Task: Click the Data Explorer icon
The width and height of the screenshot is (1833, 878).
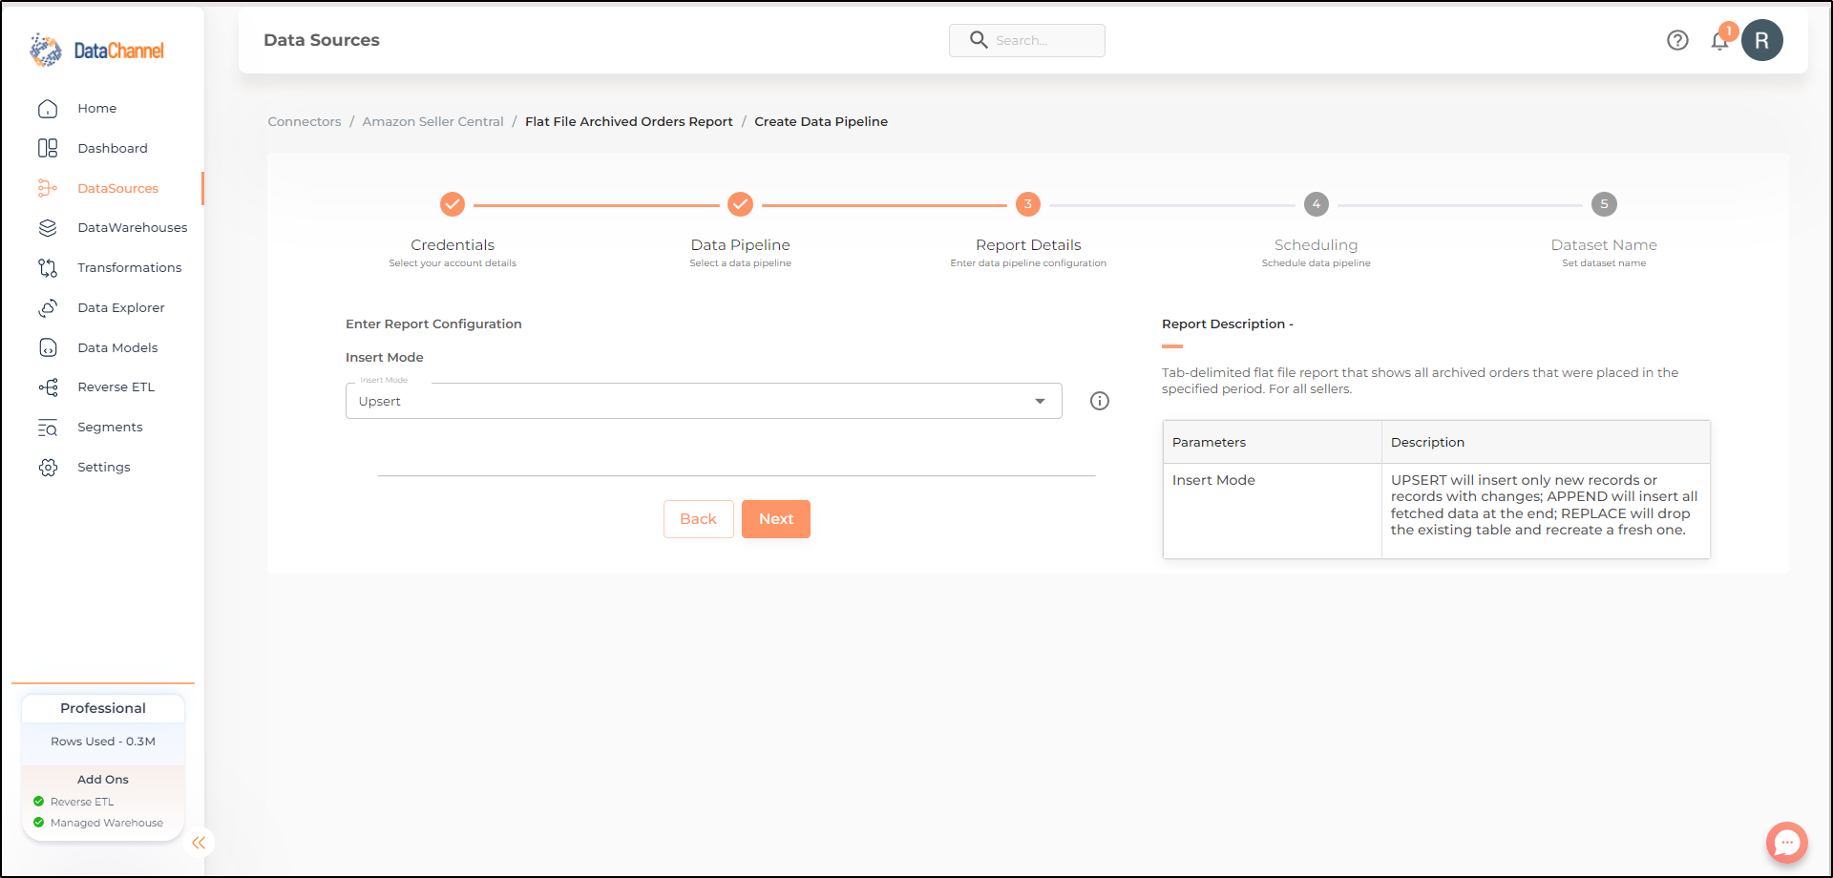Action: point(48,308)
